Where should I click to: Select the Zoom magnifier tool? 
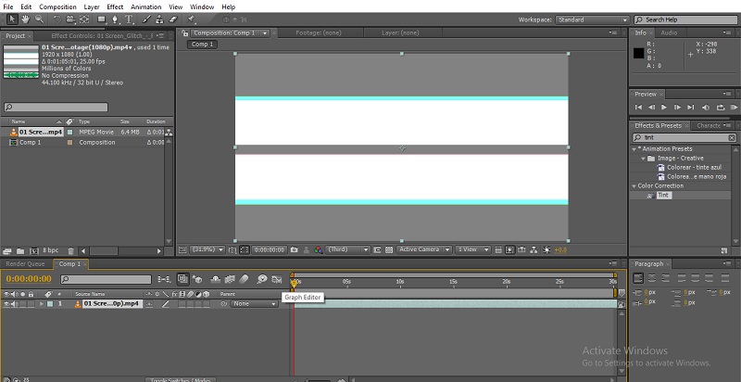click(x=39, y=19)
